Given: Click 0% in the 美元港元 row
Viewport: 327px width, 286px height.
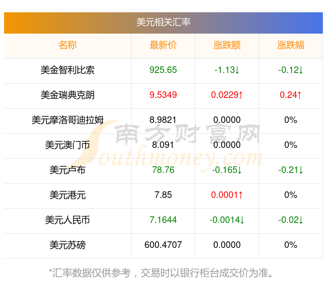Looking at the screenshot, I should pos(291,195).
